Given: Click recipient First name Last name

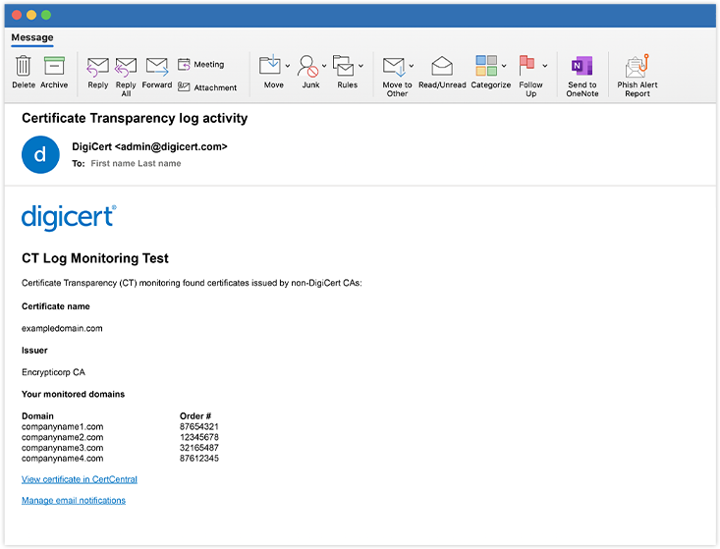Looking at the screenshot, I should (136, 163).
